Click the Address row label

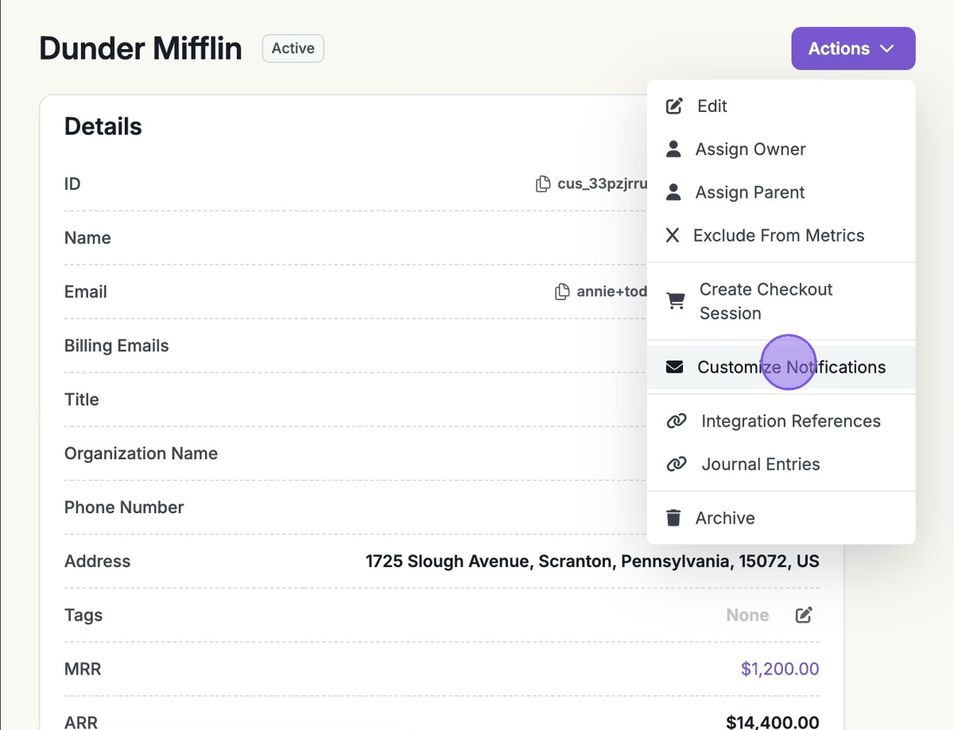pos(97,561)
